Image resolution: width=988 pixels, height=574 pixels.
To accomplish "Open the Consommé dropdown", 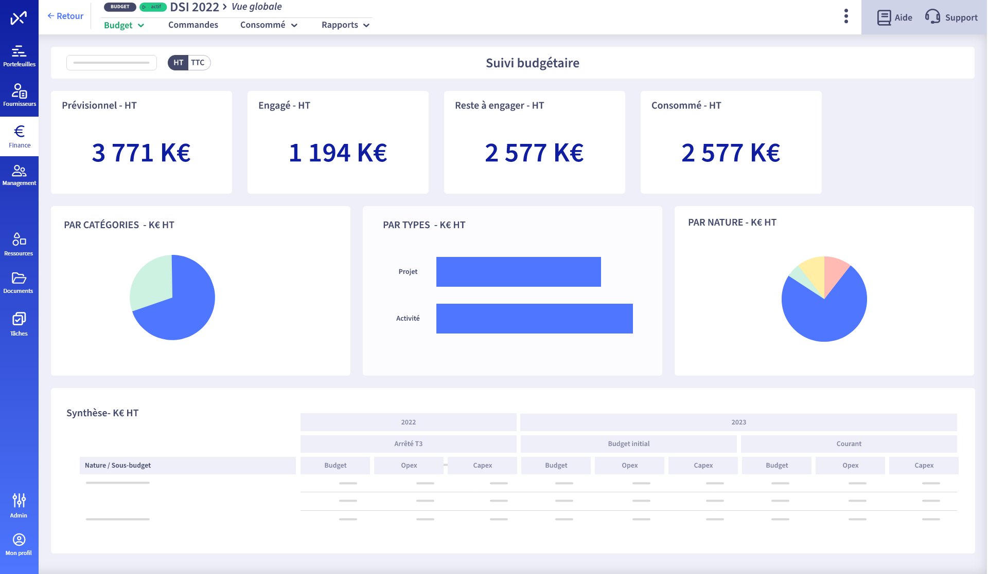I will coord(268,25).
